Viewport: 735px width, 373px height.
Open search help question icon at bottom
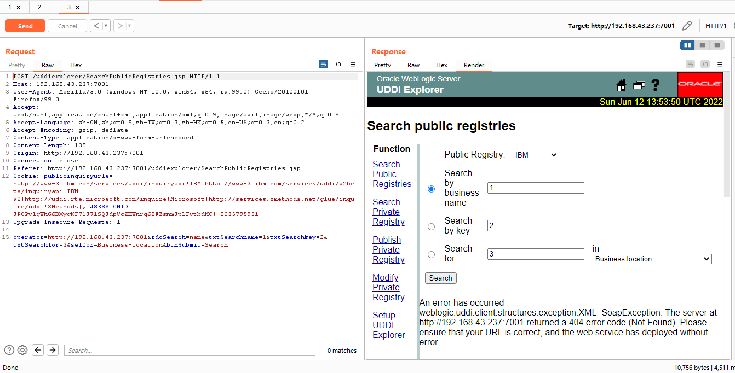tap(9, 350)
